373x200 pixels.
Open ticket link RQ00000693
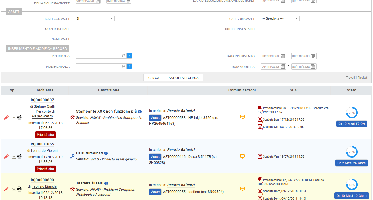[42, 180]
